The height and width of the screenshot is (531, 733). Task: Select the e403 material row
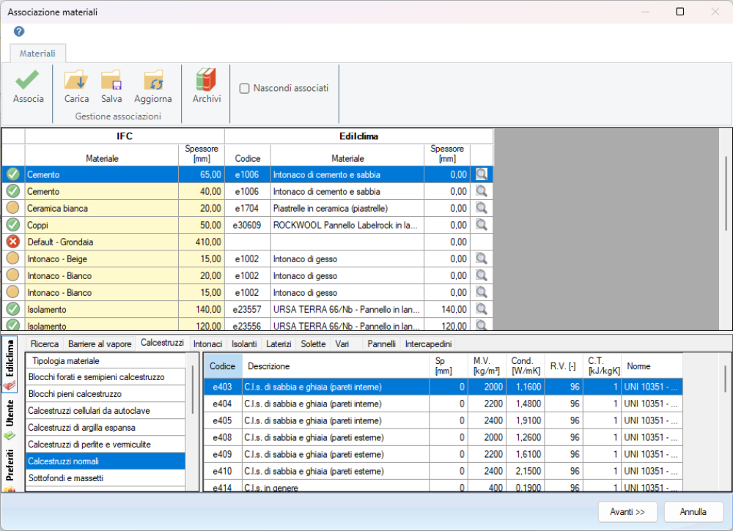[443, 387]
